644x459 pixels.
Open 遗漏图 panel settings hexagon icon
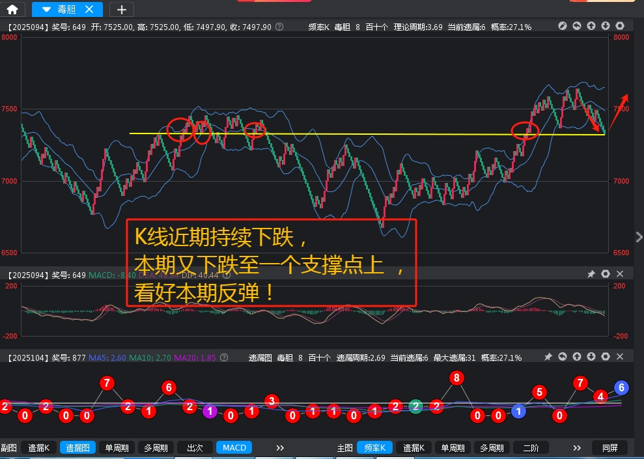coord(606,357)
